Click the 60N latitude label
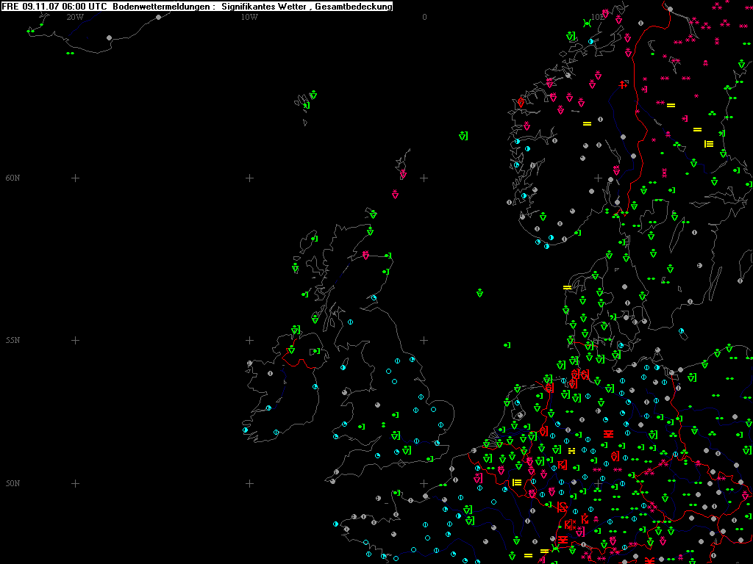This screenshot has width=753, height=564. (x=13, y=178)
